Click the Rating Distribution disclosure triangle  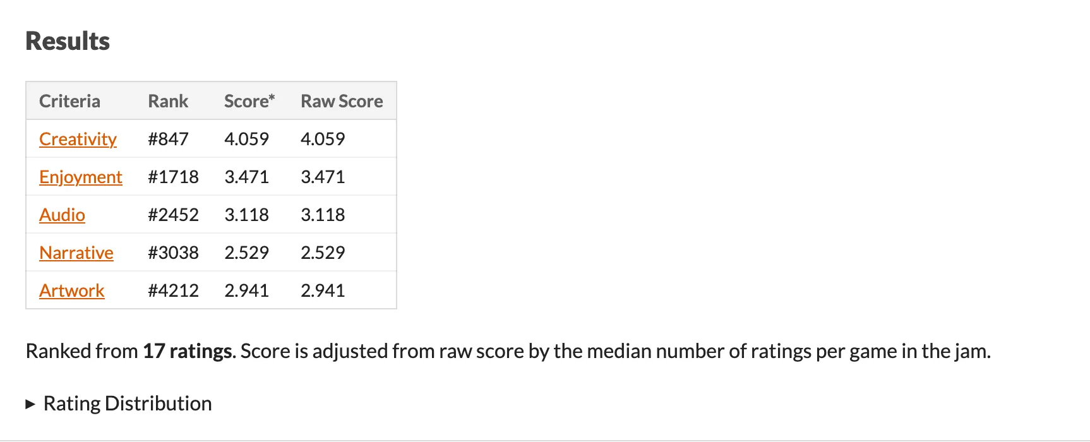[x=29, y=403]
